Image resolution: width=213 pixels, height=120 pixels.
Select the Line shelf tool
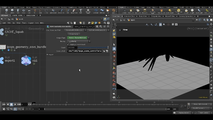point(40,11)
